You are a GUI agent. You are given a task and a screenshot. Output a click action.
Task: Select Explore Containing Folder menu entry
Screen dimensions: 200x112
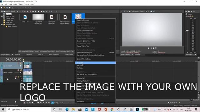click(x=86, y=41)
